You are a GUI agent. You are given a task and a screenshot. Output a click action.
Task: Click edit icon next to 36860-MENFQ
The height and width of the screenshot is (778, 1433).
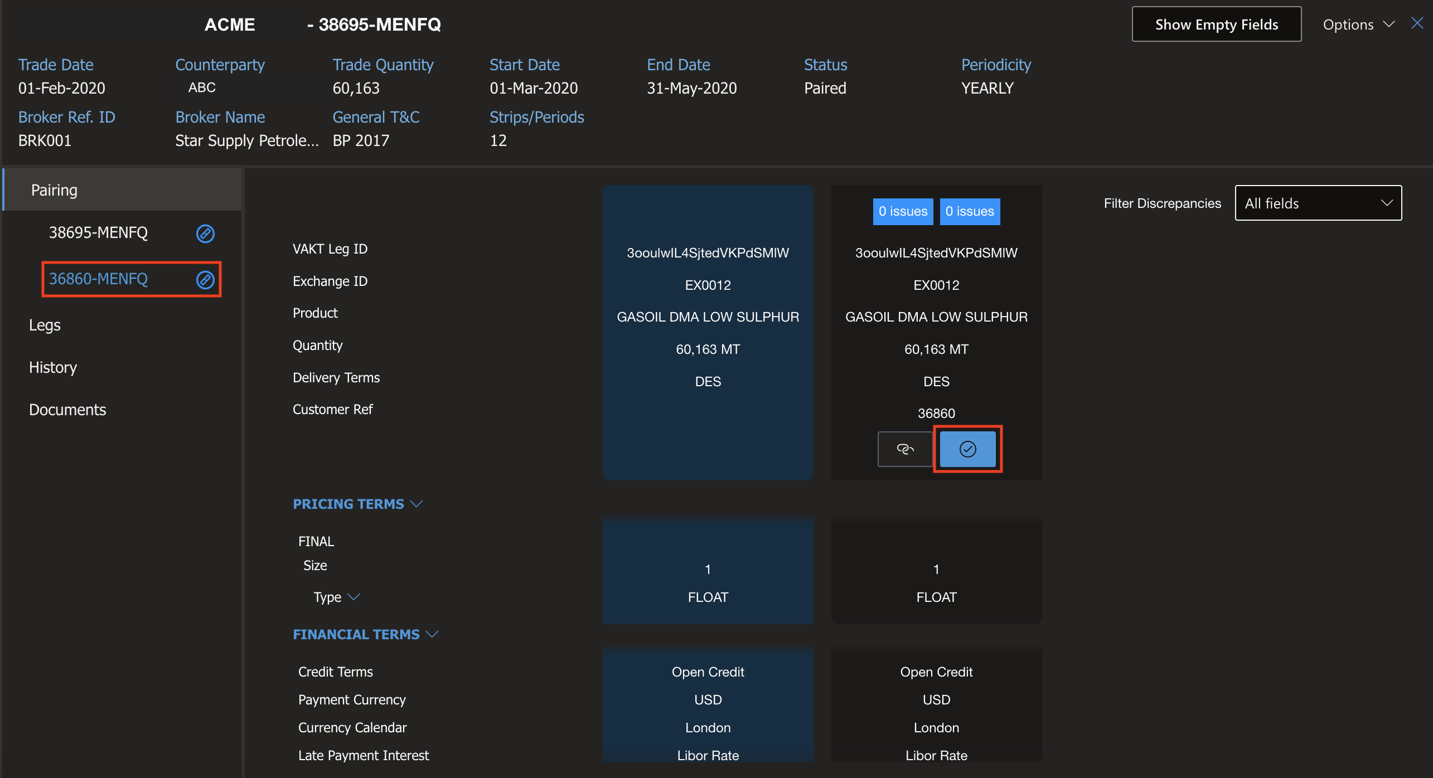tap(205, 280)
